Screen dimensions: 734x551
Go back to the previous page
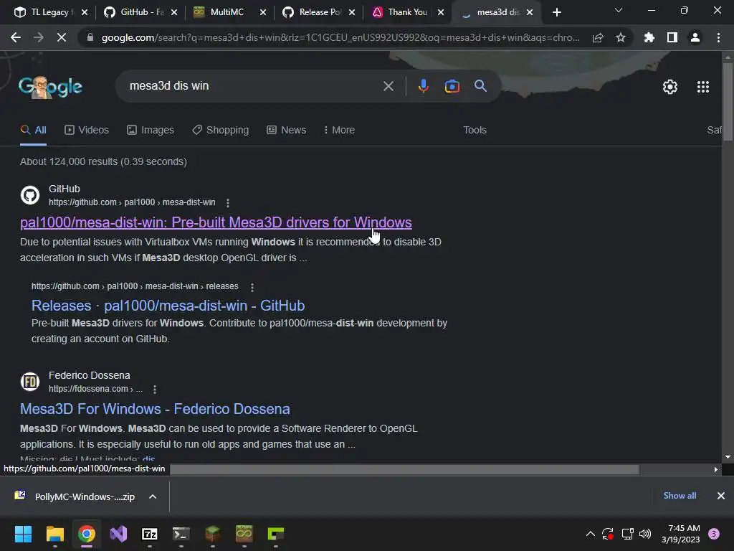click(x=16, y=37)
